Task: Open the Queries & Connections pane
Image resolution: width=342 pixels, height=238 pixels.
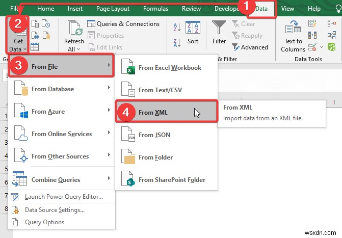Action: [123, 23]
